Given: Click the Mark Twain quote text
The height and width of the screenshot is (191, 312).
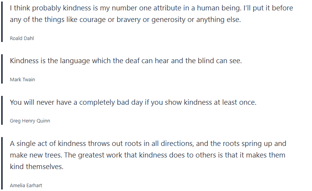Looking at the screenshot, I should (125, 61).
